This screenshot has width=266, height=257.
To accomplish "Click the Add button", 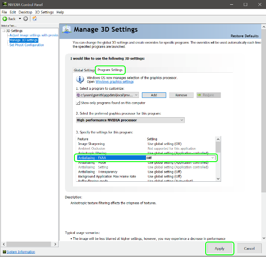I will coord(154,95).
